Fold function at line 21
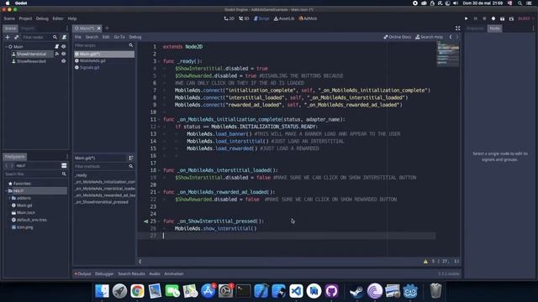 [159, 192]
